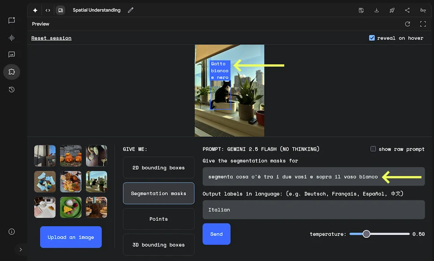Enable the show raw prompt checkbox
The width and height of the screenshot is (434, 261).
[x=373, y=149]
